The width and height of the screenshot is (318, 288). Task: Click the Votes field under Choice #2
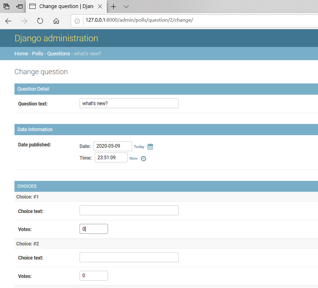tap(94, 276)
